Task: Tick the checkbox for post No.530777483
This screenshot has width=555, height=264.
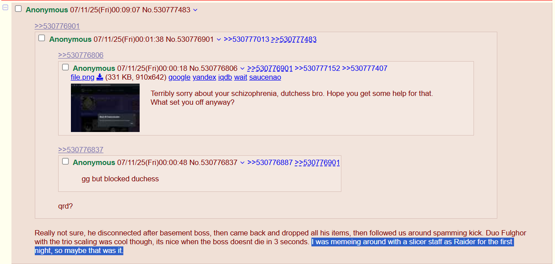Action: 18,9
